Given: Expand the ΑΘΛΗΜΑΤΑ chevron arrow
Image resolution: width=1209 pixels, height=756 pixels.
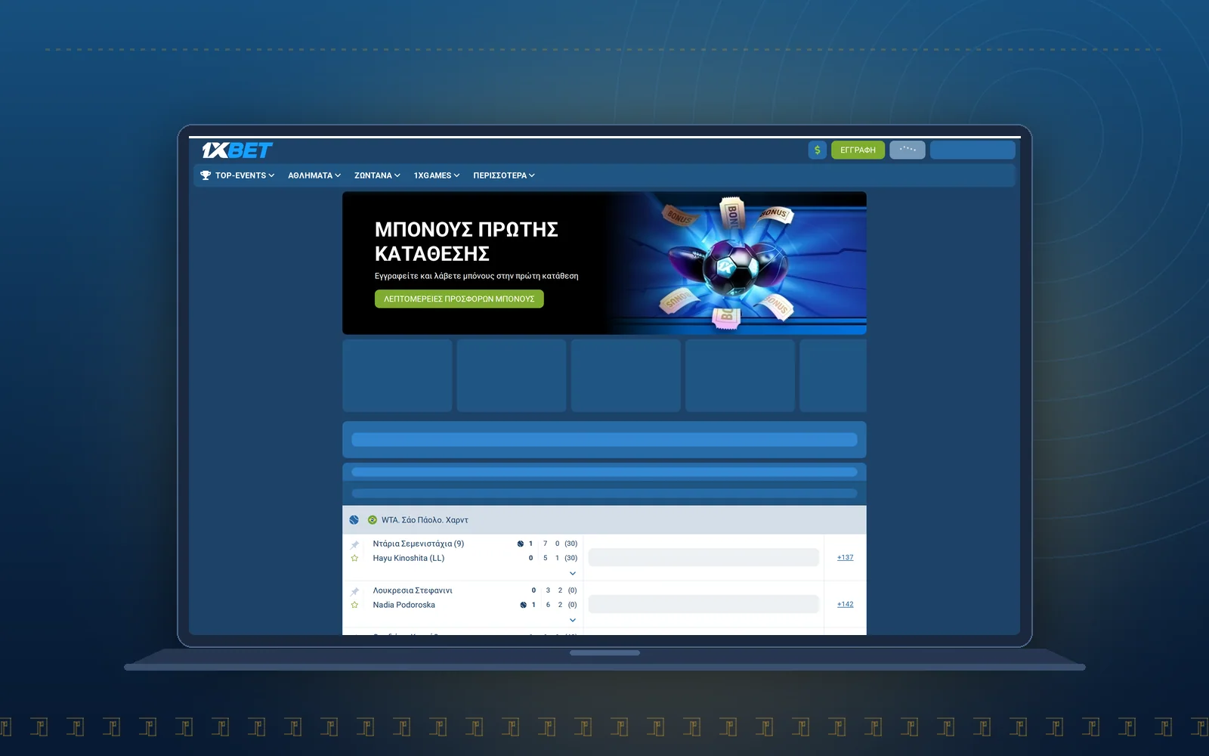Looking at the screenshot, I should coord(338,175).
